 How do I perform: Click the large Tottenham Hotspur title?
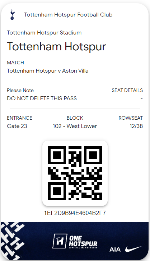(56, 46)
